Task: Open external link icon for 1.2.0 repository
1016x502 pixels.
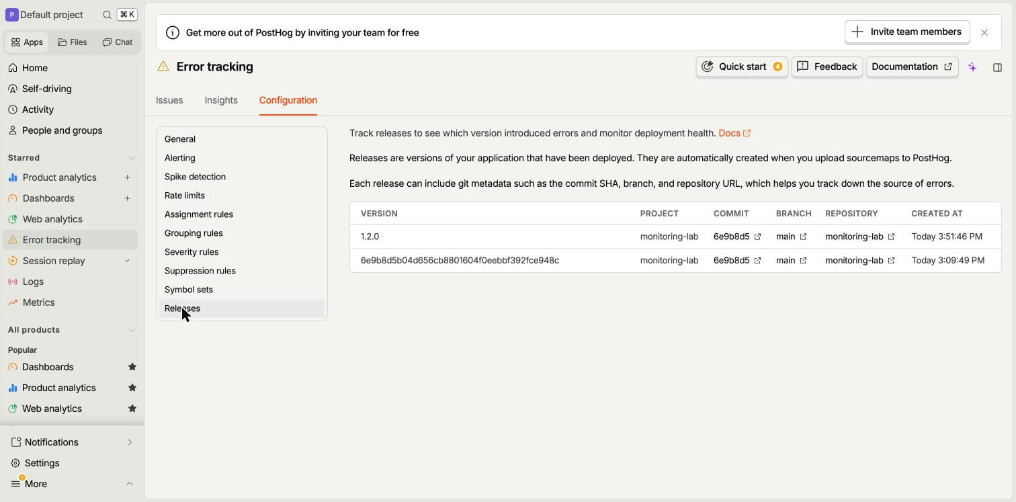Action: tap(891, 237)
